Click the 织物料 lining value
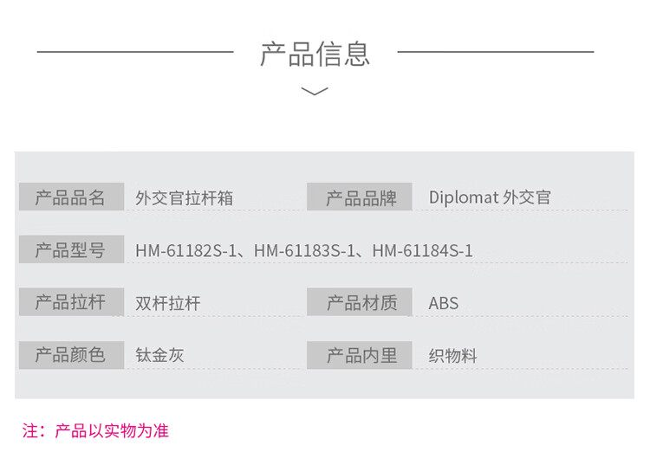 pyautogui.click(x=452, y=356)
